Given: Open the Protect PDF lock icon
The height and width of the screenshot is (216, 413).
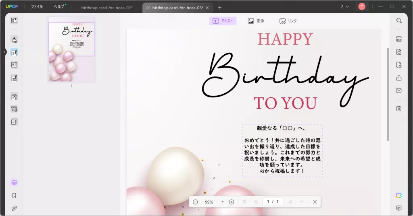Looking at the screenshot, I should point(399,65).
